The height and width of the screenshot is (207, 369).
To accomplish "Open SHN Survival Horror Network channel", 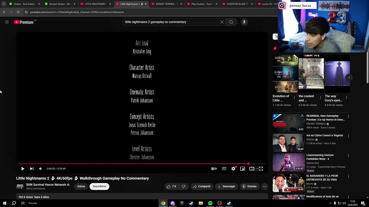I will [x=46, y=185].
